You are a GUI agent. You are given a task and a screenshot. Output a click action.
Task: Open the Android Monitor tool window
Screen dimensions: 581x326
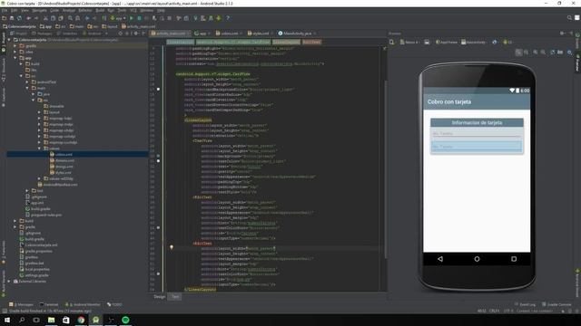coord(83,304)
